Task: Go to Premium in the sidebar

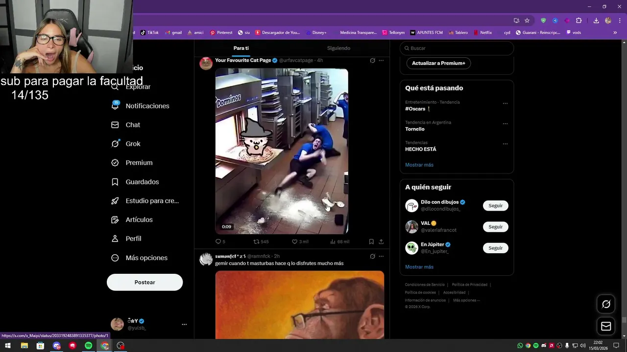Action: 132,163
